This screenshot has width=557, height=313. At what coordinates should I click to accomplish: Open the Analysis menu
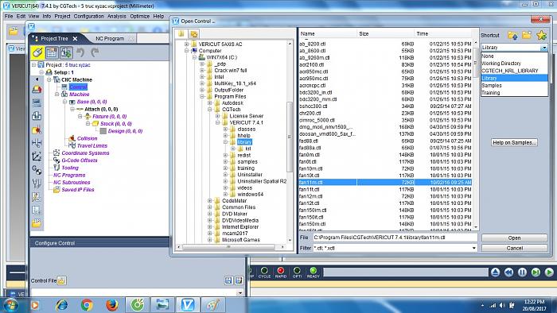click(117, 17)
